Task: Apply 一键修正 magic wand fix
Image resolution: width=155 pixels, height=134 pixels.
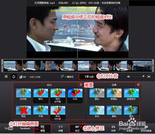Action: tap(67, 77)
